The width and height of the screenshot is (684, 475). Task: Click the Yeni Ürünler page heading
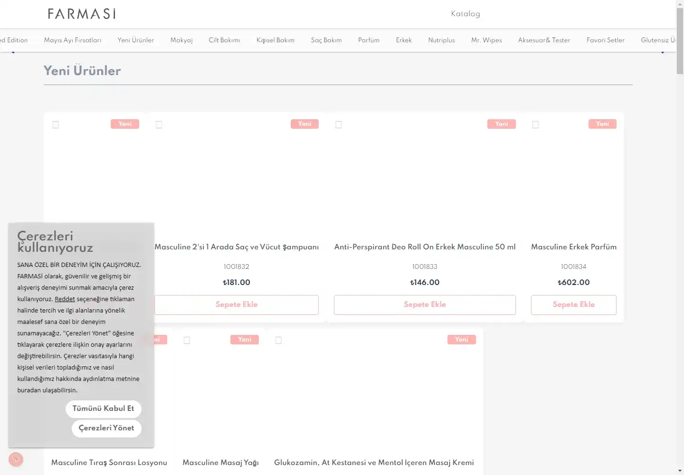pyautogui.click(x=82, y=71)
